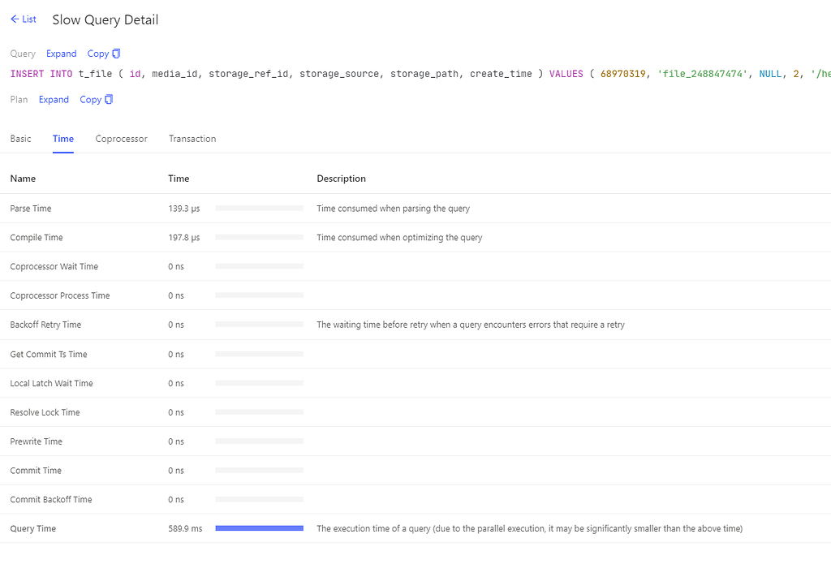
Task: Expand the Plan section
Action: (54, 100)
